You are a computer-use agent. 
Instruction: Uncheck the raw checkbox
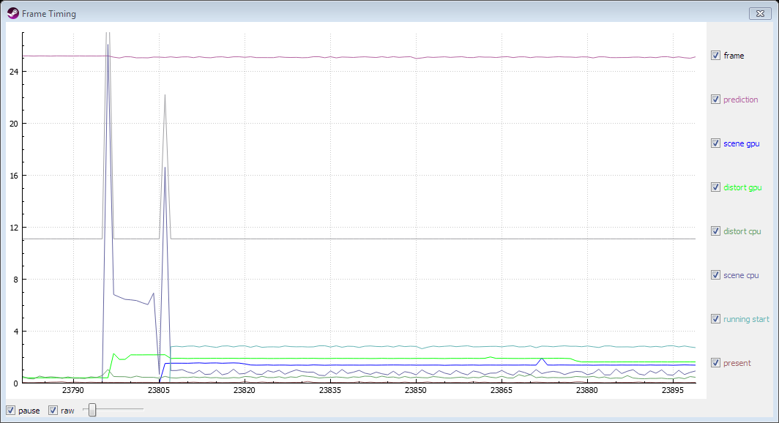53,411
